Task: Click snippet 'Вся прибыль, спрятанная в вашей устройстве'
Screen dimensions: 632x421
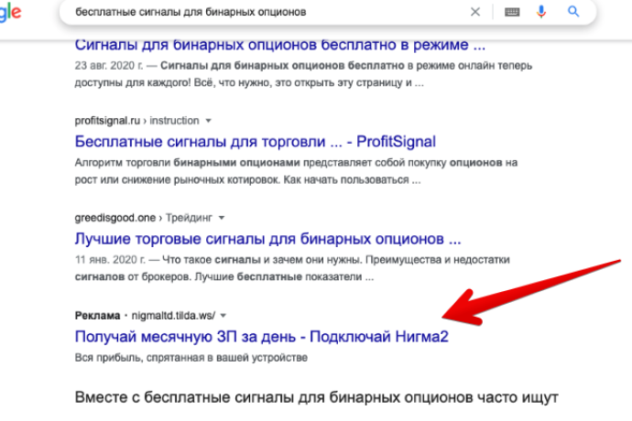Action: (191, 358)
